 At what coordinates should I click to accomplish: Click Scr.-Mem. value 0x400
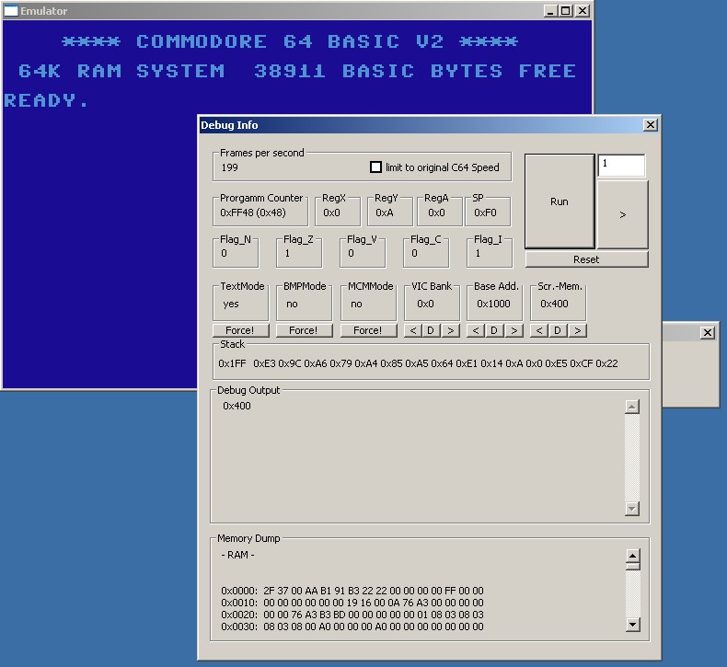[x=554, y=304]
